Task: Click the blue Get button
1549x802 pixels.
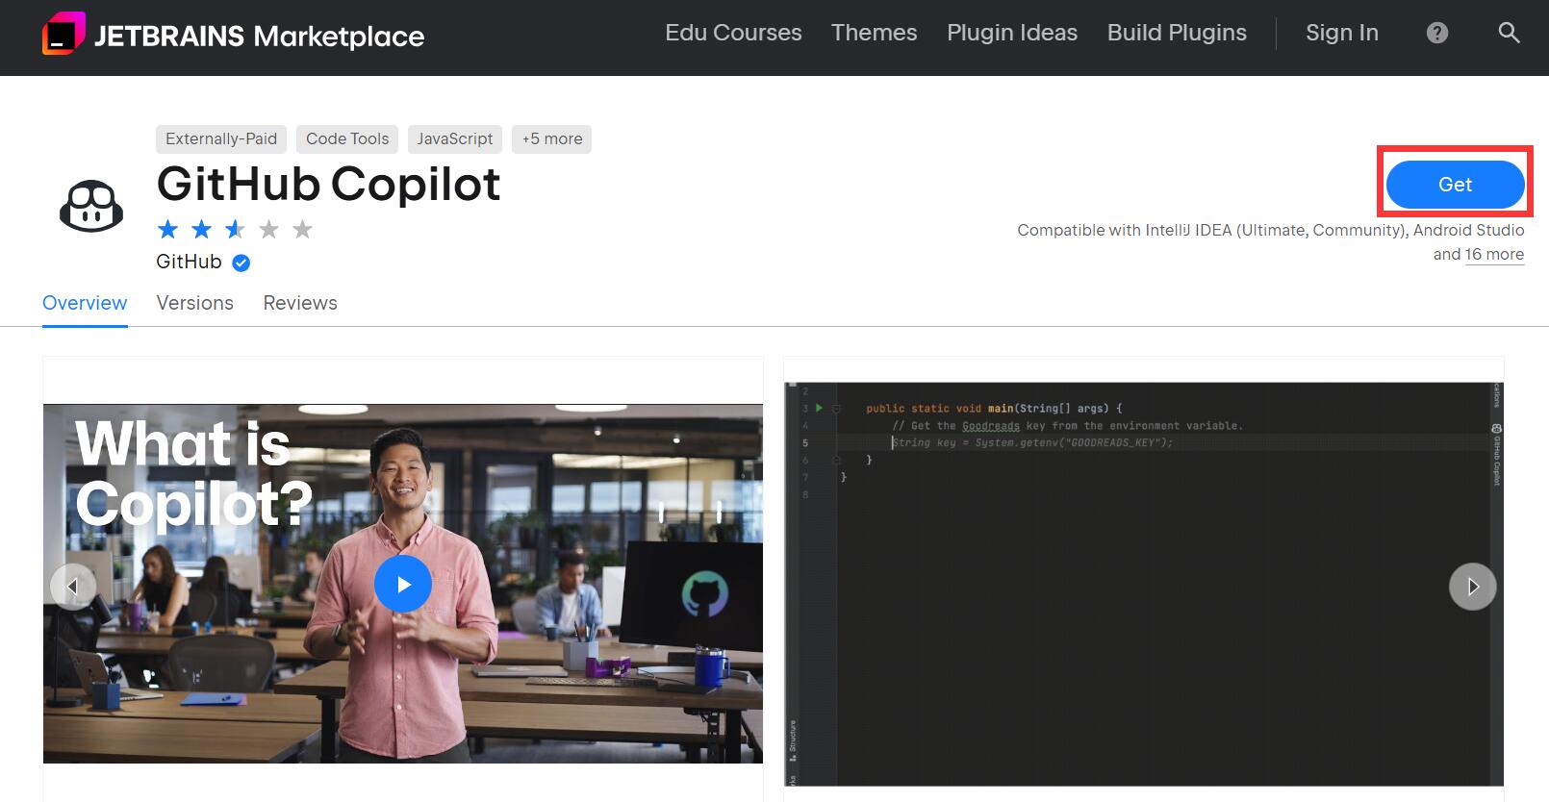Action: click(1455, 185)
